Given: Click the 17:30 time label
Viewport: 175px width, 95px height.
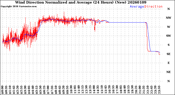Looking at the screenshot, I should (x=117, y=90).
